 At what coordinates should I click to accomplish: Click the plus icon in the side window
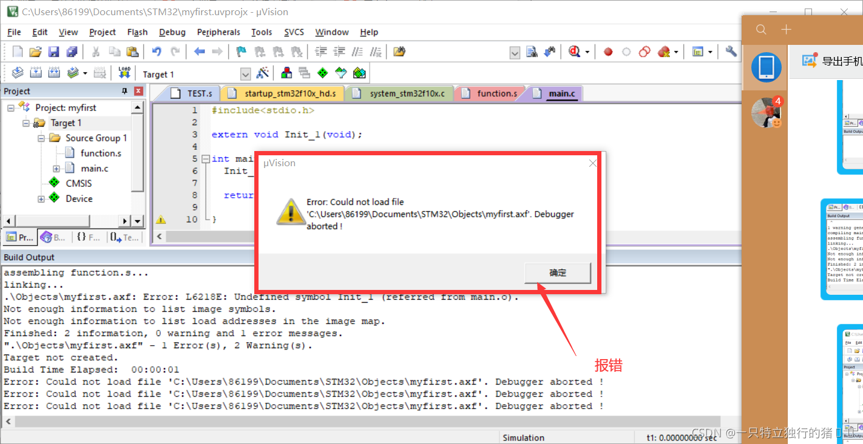[787, 30]
